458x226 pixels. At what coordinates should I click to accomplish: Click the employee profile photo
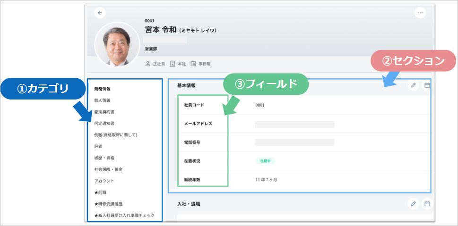point(113,44)
